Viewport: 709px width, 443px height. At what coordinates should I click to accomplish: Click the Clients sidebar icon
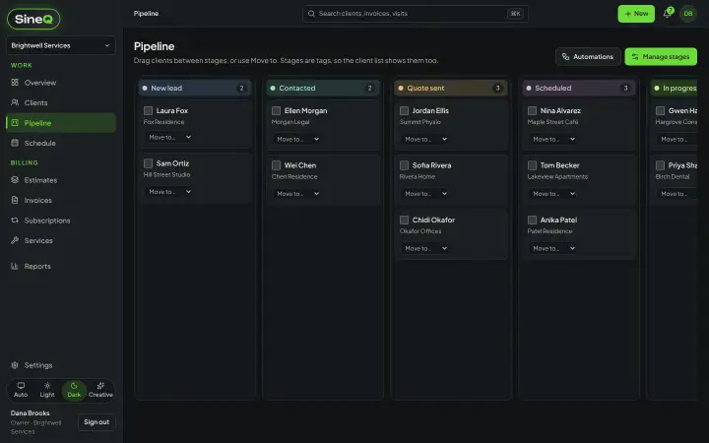tap(15, 102)
